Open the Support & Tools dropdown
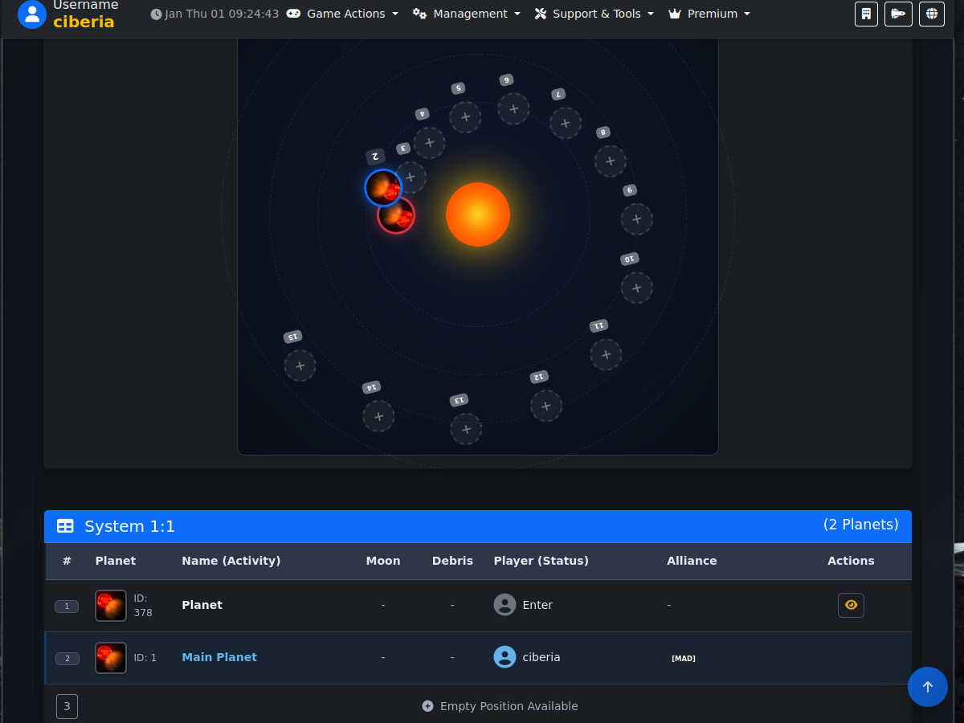 tap(594, 14)
